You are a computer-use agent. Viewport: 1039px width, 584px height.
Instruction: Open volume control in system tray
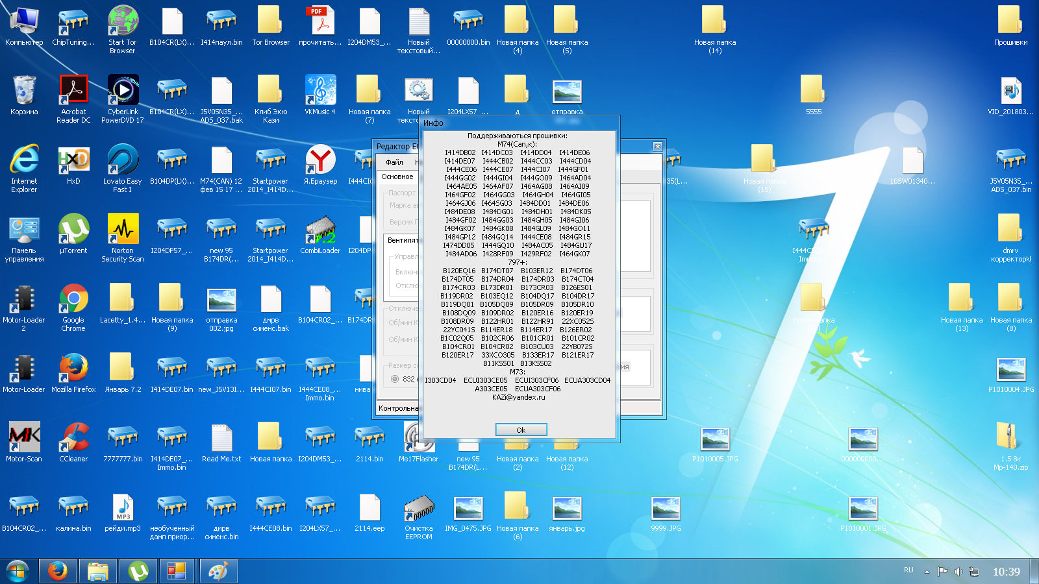coord(958,572)
